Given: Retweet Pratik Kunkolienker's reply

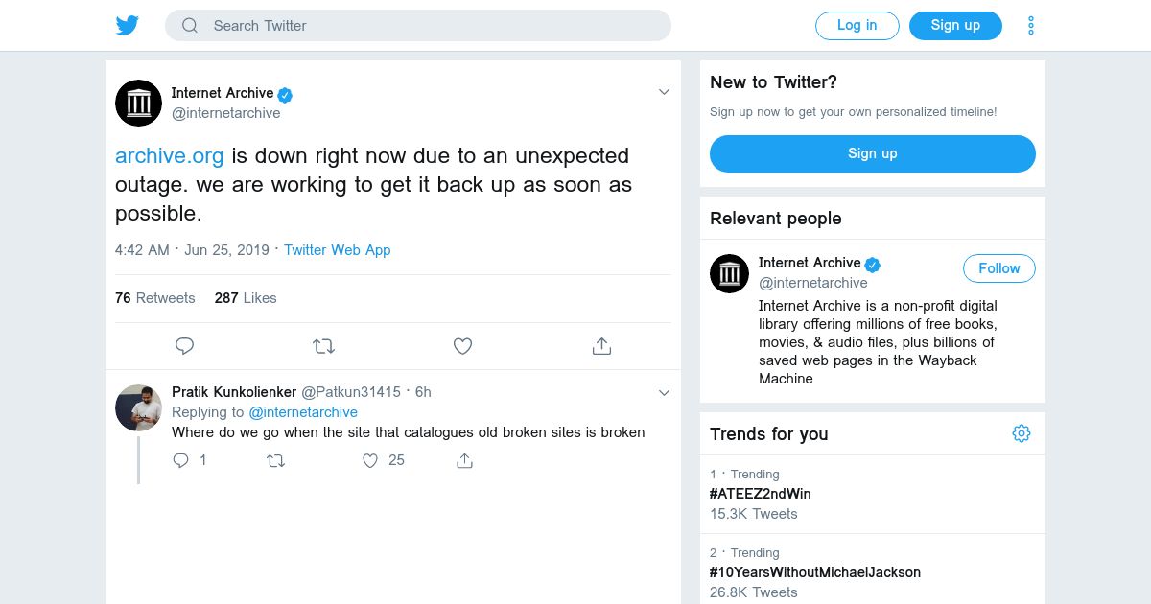Looking at the screenshot, I should point(276,461).
